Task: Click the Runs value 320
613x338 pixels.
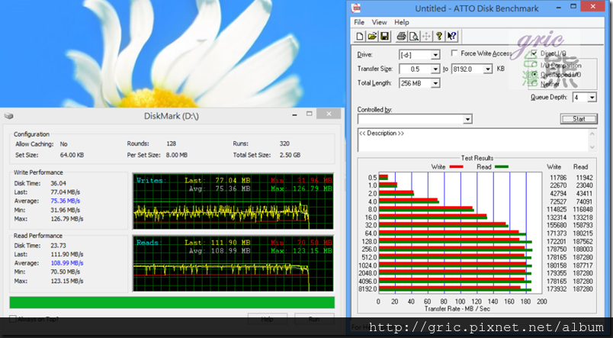Action: 284,143
